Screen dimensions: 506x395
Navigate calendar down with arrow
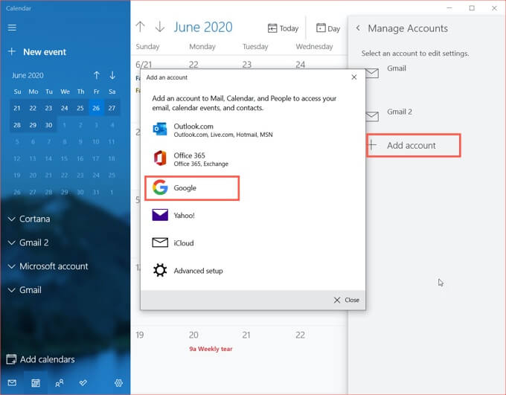coord(160,27)
